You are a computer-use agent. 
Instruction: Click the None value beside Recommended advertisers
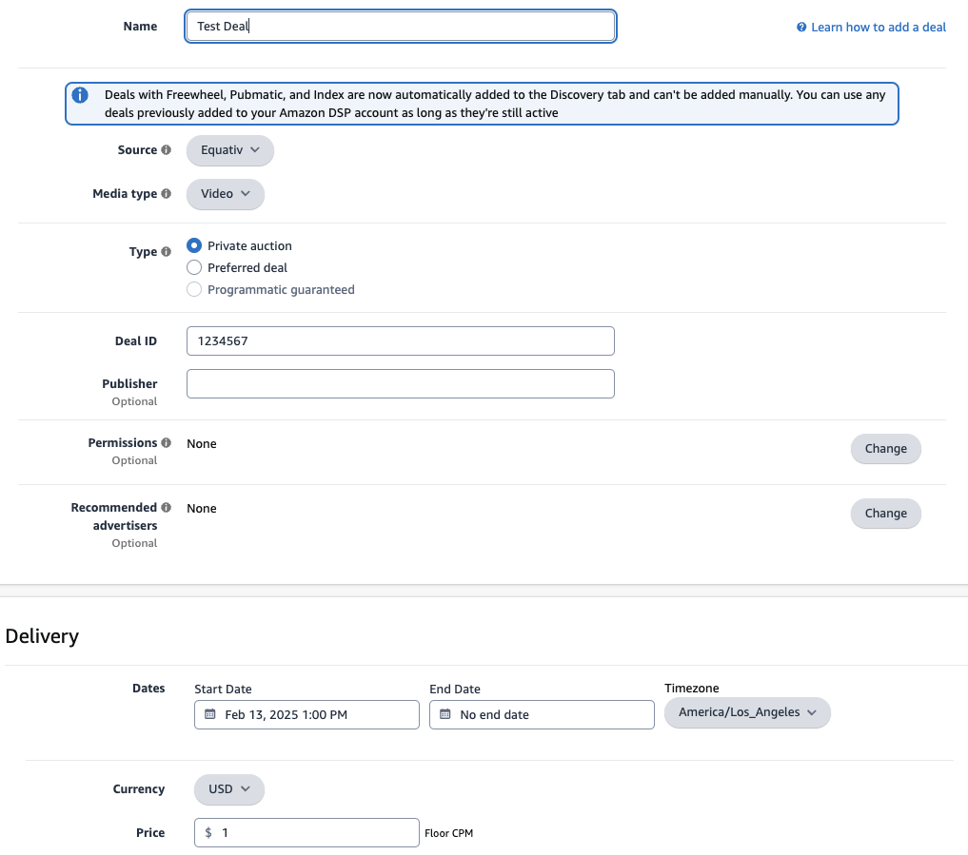click(201, 508)
